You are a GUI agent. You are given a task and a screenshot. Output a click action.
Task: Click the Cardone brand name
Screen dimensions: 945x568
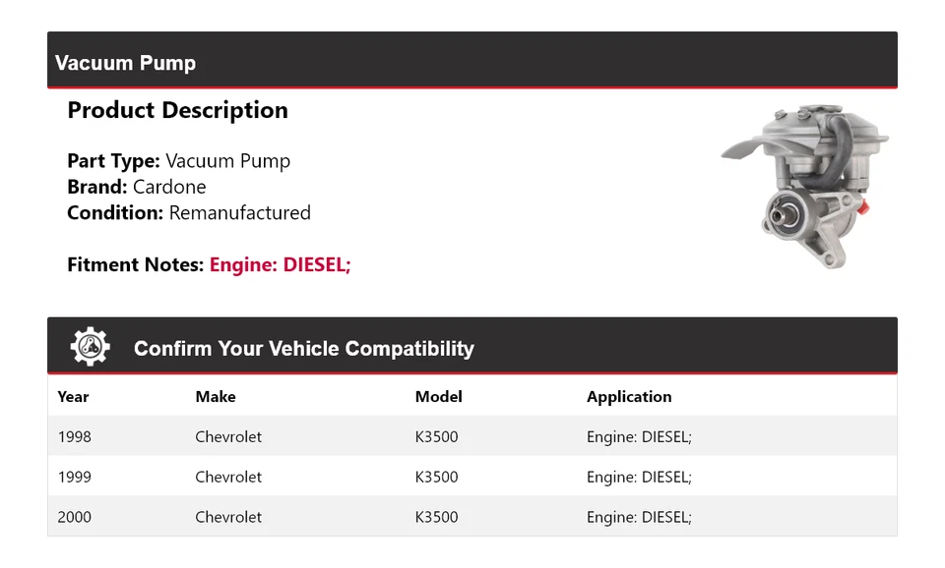click(x=169, y=187)
